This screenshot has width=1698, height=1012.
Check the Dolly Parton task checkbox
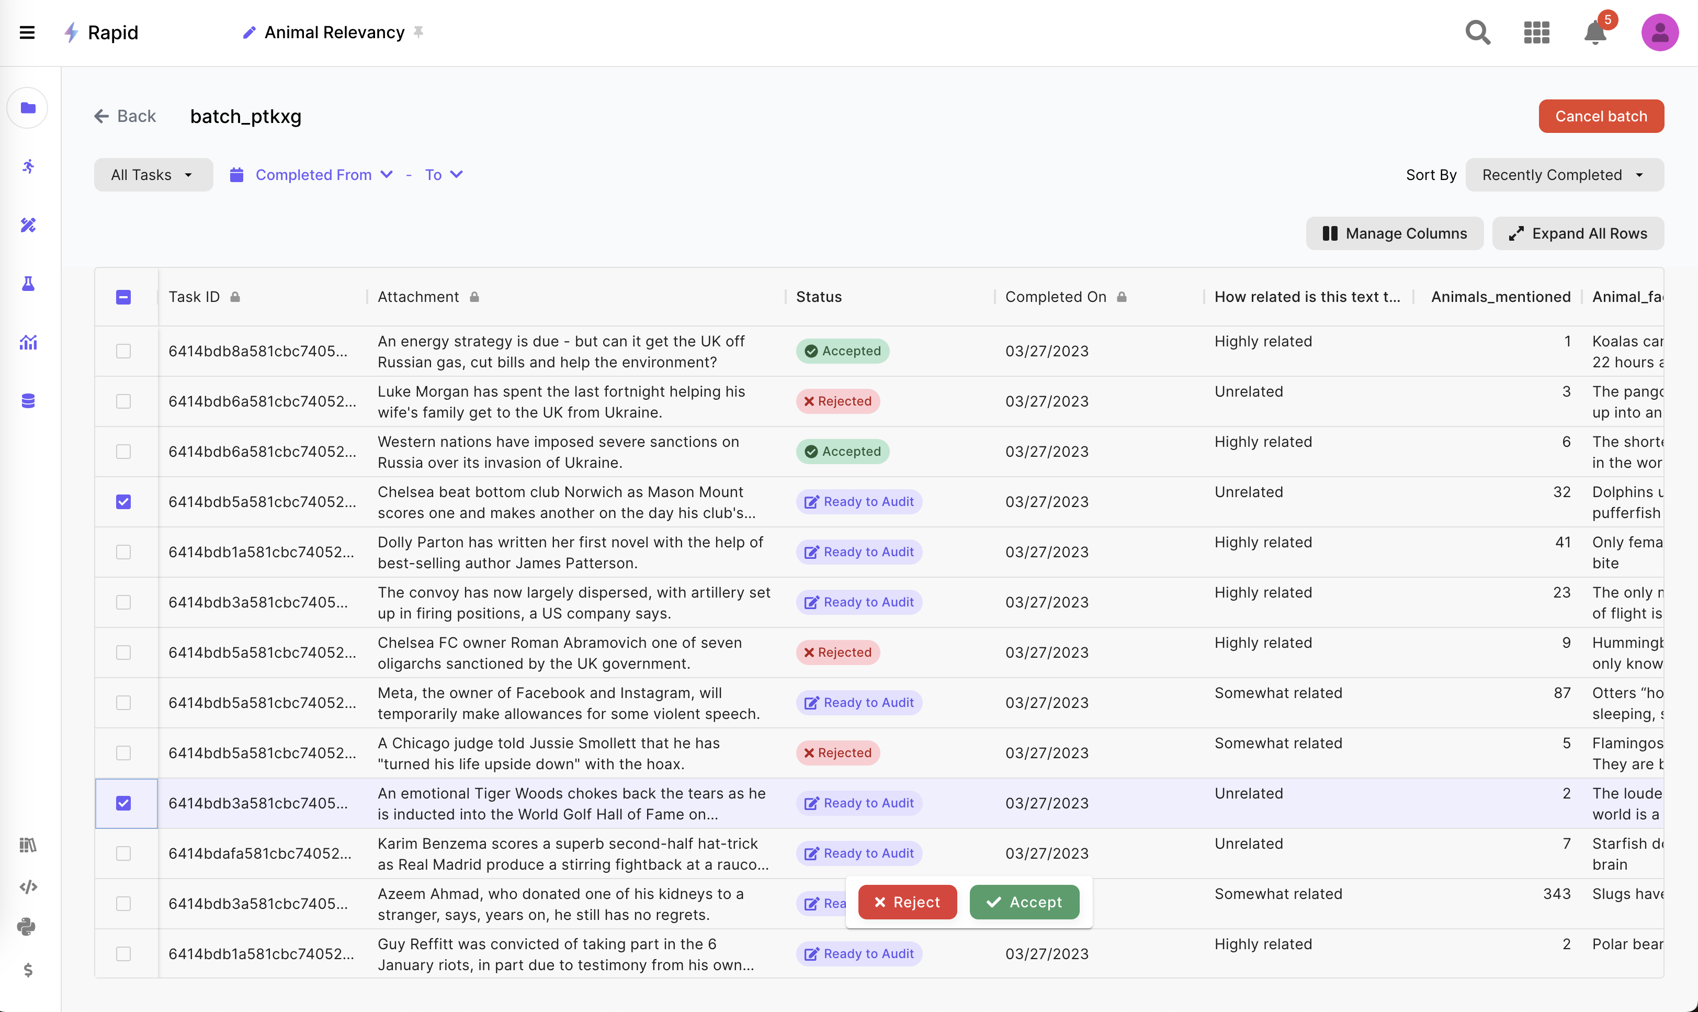coord(123,552)
